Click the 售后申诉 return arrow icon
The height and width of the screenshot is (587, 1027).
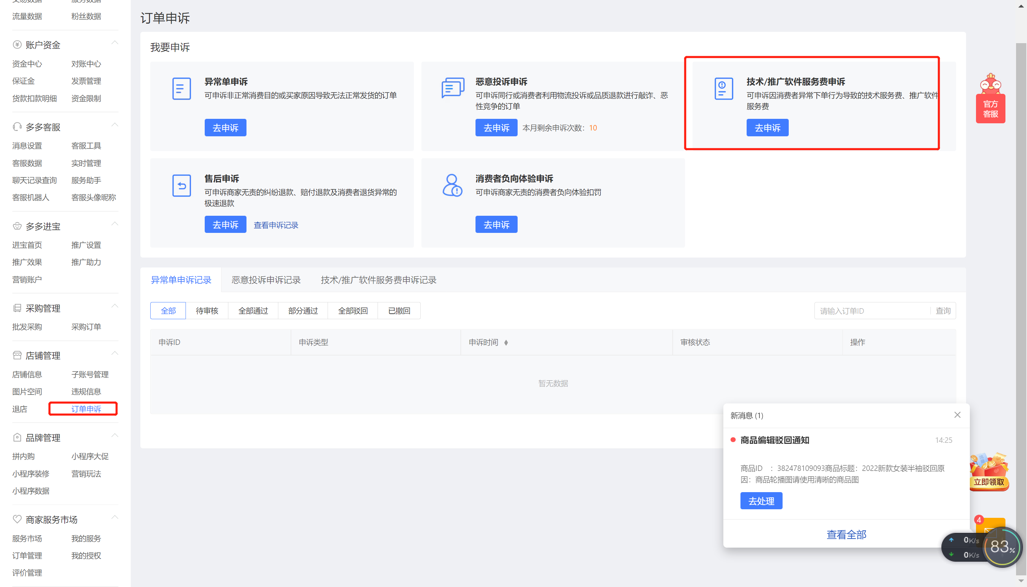[x=181, y=186]
